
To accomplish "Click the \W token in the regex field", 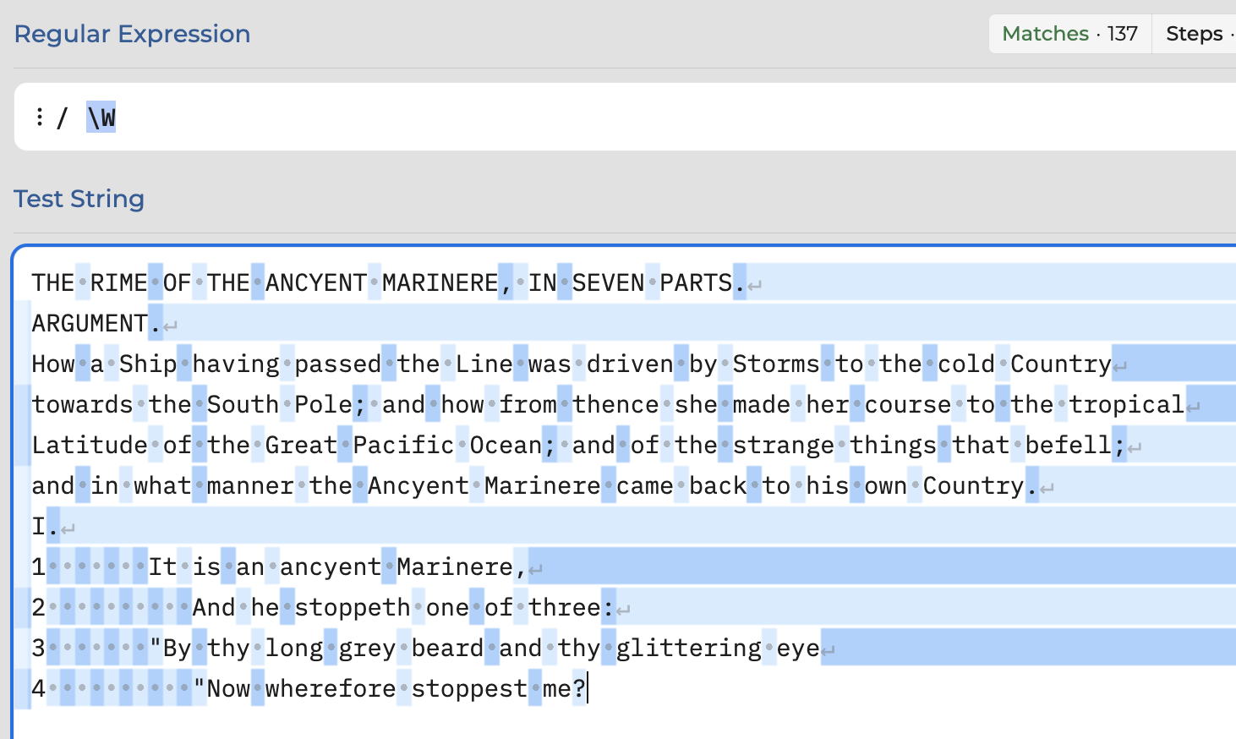I will tap(101, 118).
